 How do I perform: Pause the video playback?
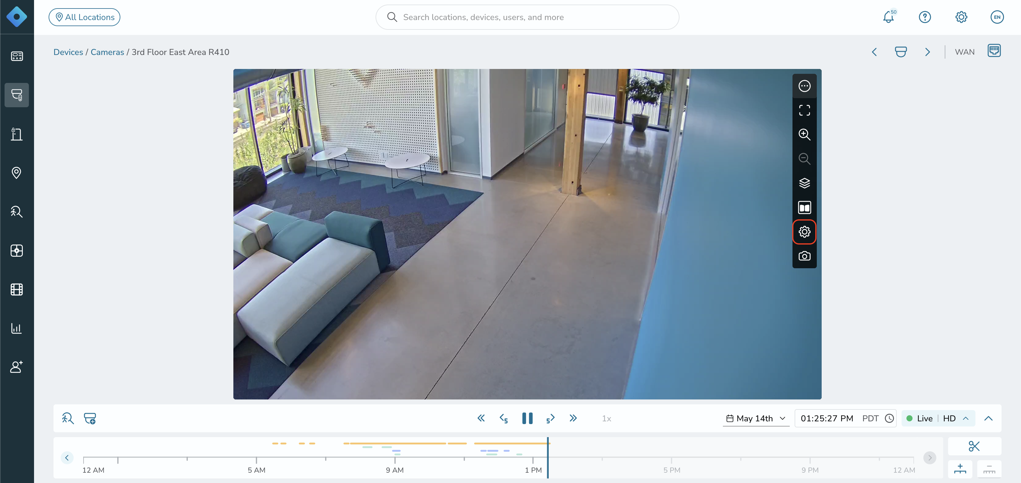coord(527,418)
